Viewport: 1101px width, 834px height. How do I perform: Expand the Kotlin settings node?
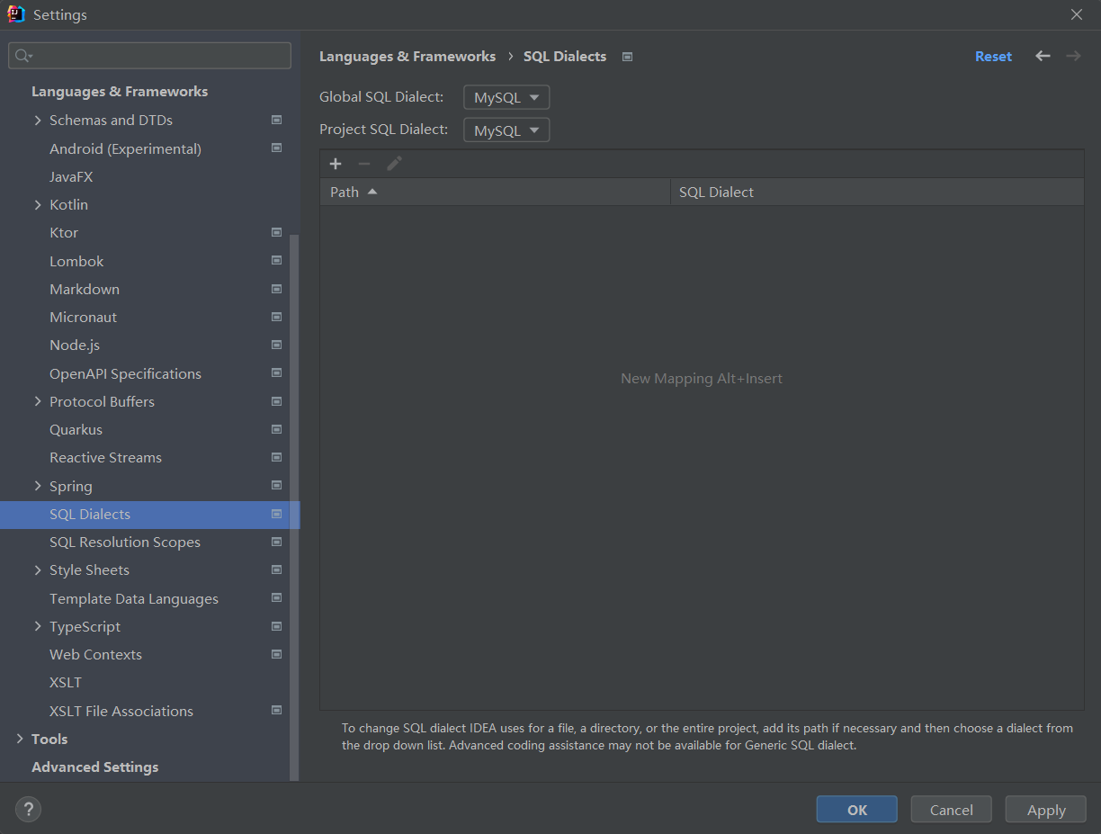[x=38, y=204]
